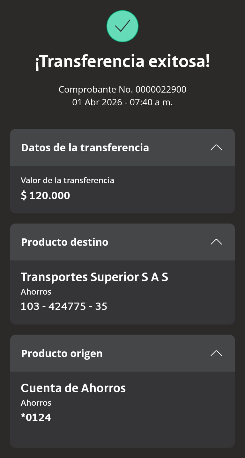Click the Cuenta de Ahorros origin name

[x=73, y=388]
